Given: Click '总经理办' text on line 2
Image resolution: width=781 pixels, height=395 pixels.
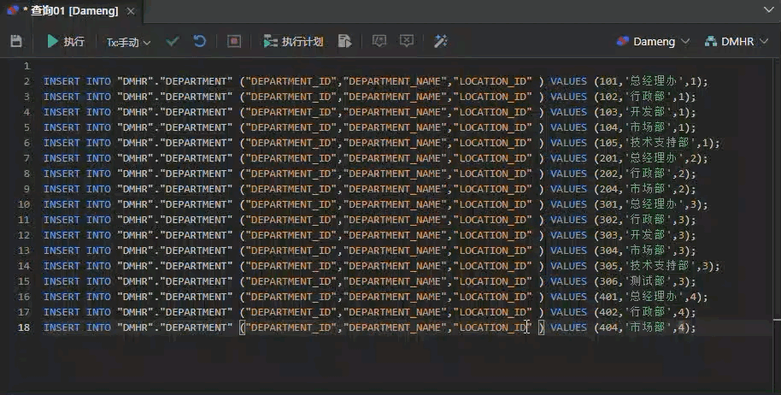Looking at the screenshot, I should tap(655, 81).
